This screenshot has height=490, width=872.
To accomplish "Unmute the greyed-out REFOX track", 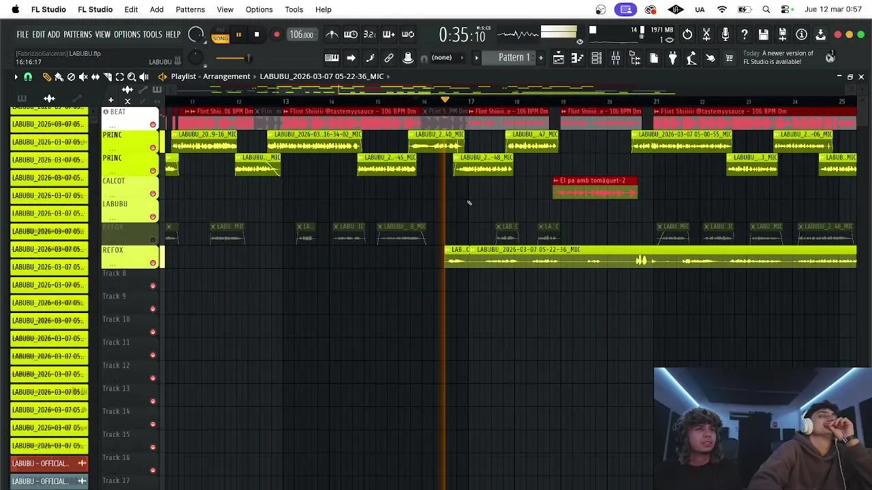I will tap(153, 240).
